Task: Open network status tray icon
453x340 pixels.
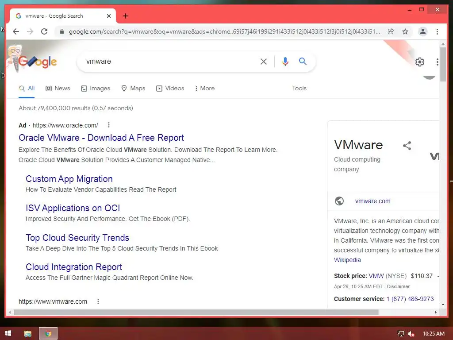Action: [401, 334]
